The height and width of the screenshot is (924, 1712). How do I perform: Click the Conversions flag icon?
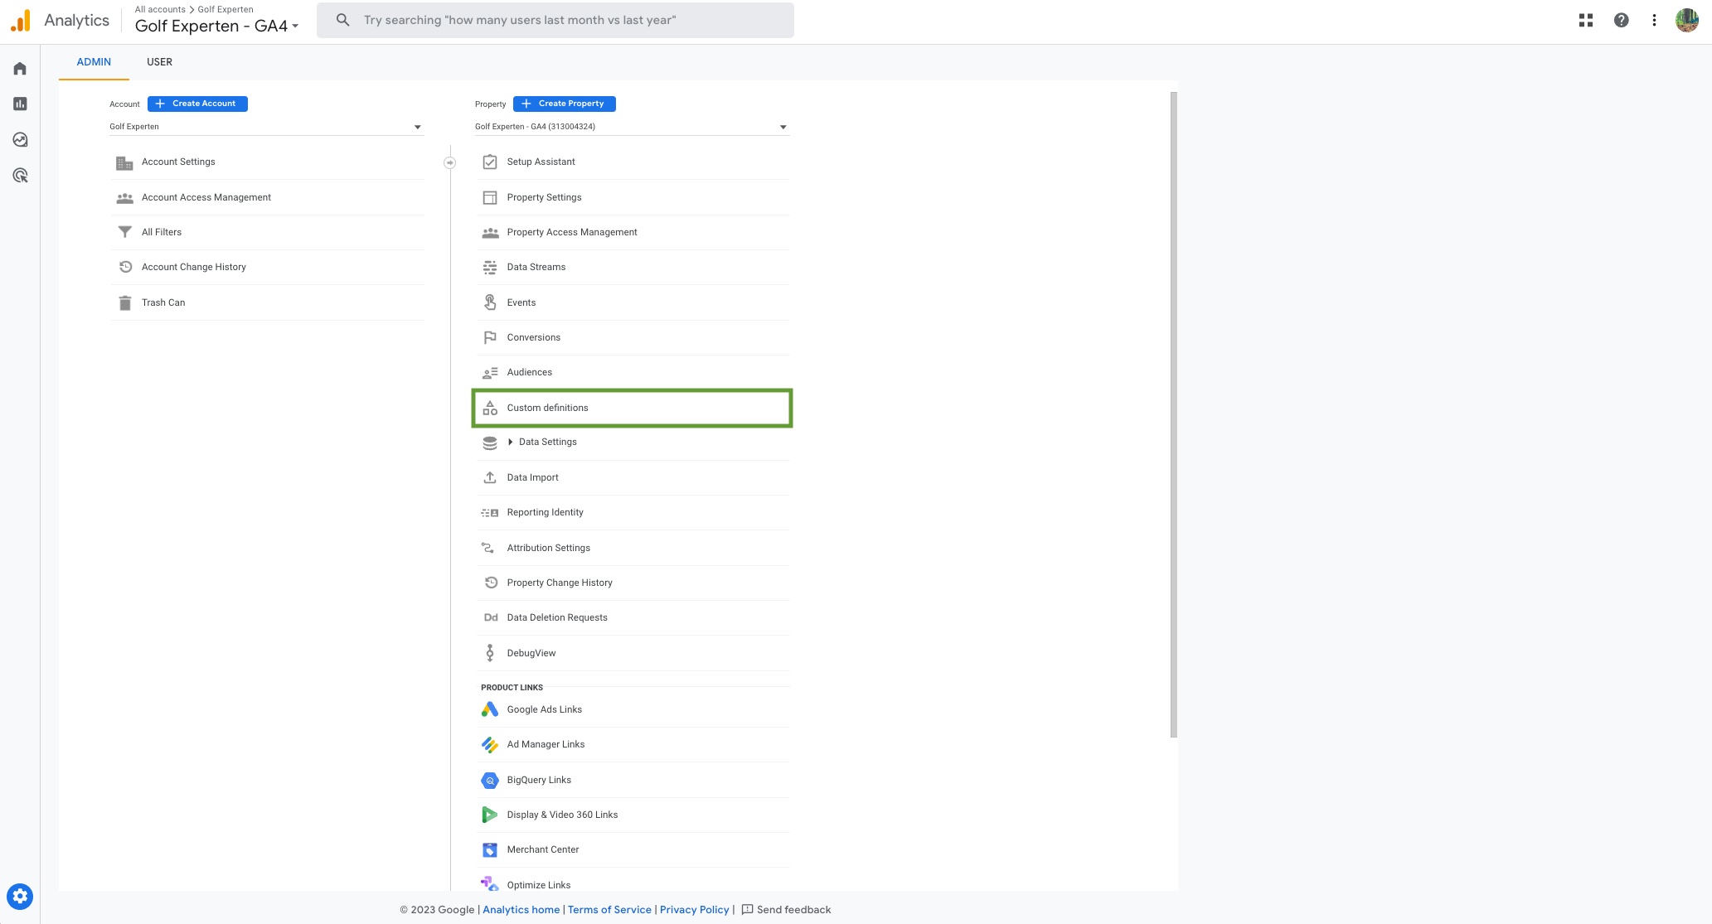tap(490, 337)
